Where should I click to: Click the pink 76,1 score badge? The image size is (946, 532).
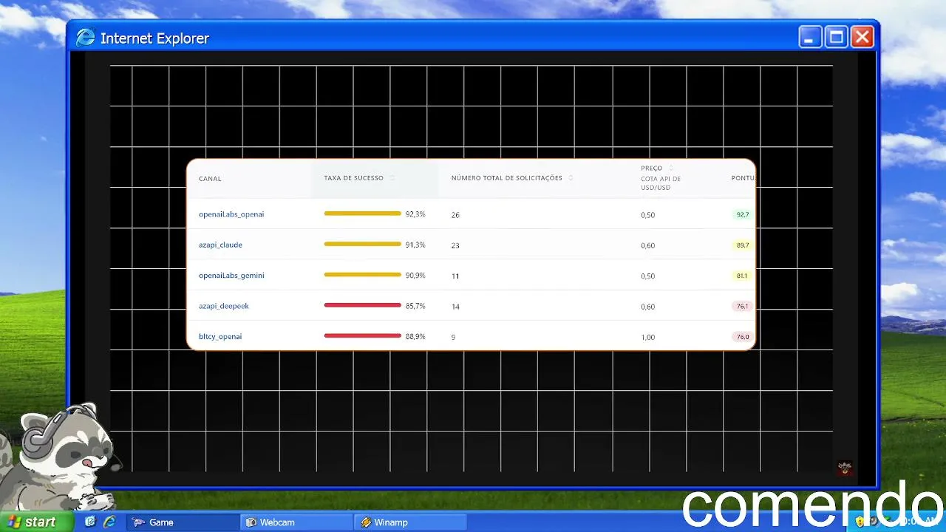[x=742, y=307]
